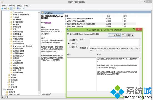Open the 操作(A) menu
153x100 pixels.
coord(12,6)
